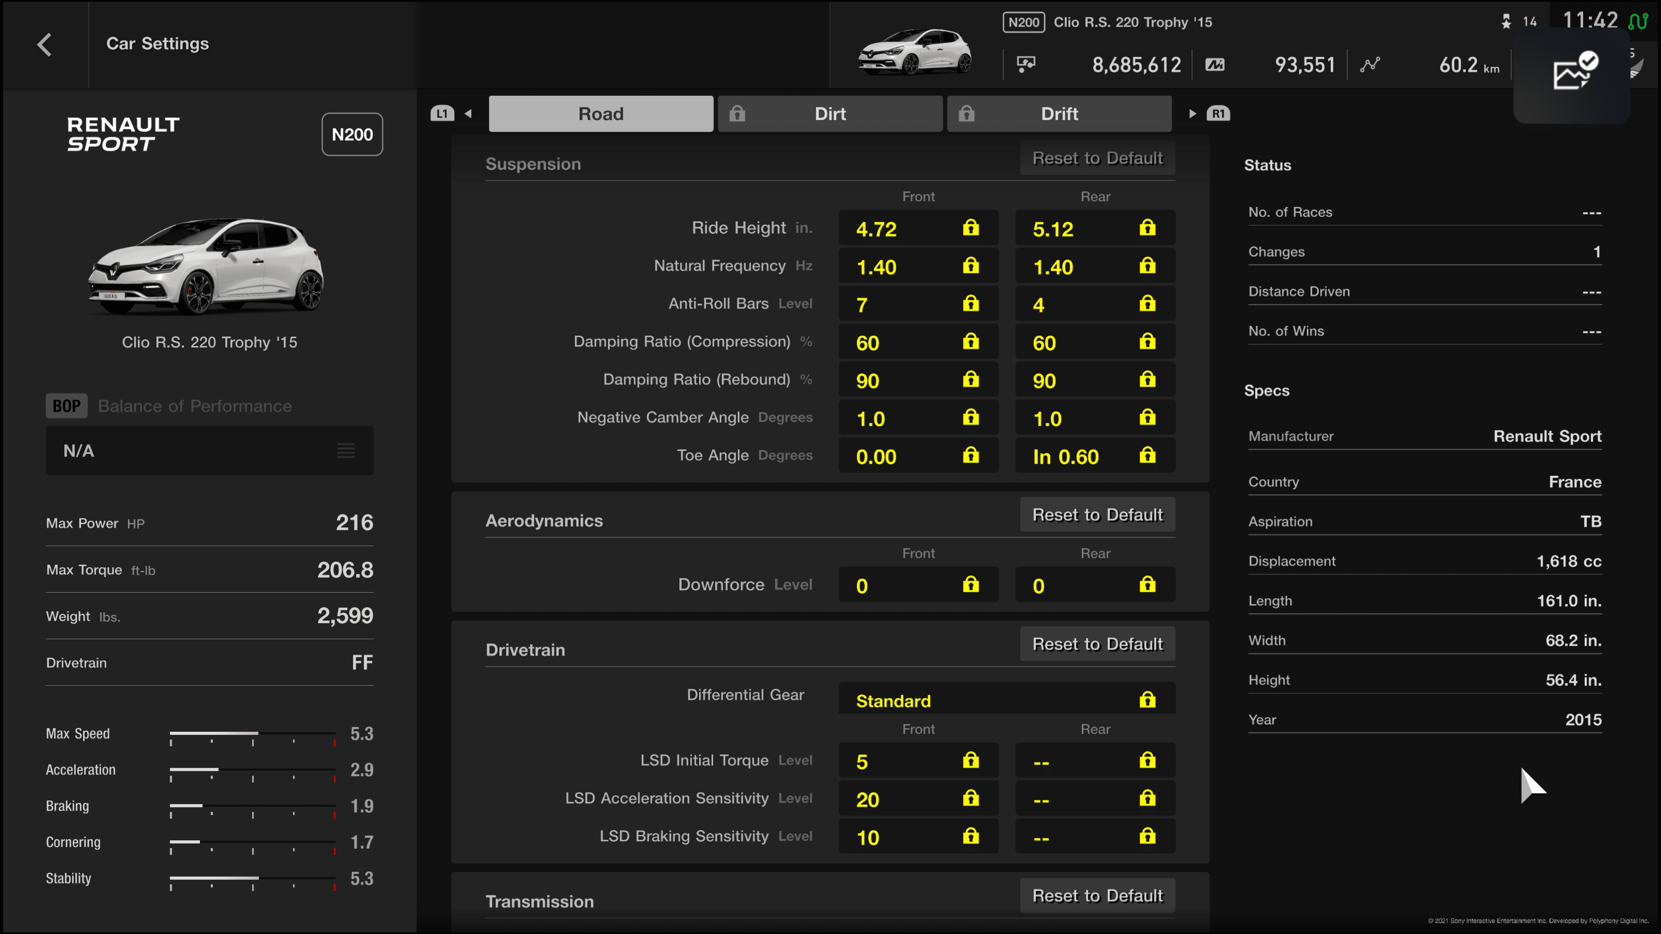This screenshot has height=934, width=1661.
Task: Reset Drivetrain to default
Action: [x=1097, y=644]
